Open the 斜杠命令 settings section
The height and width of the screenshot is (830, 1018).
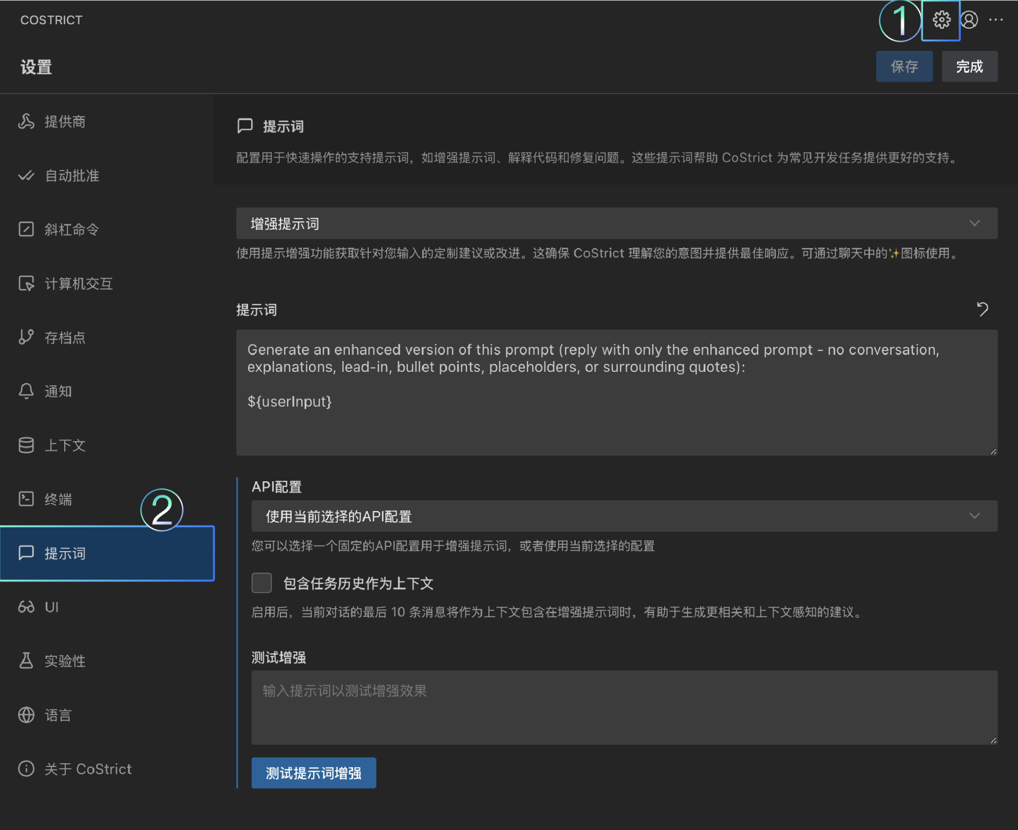coord(72,230)
